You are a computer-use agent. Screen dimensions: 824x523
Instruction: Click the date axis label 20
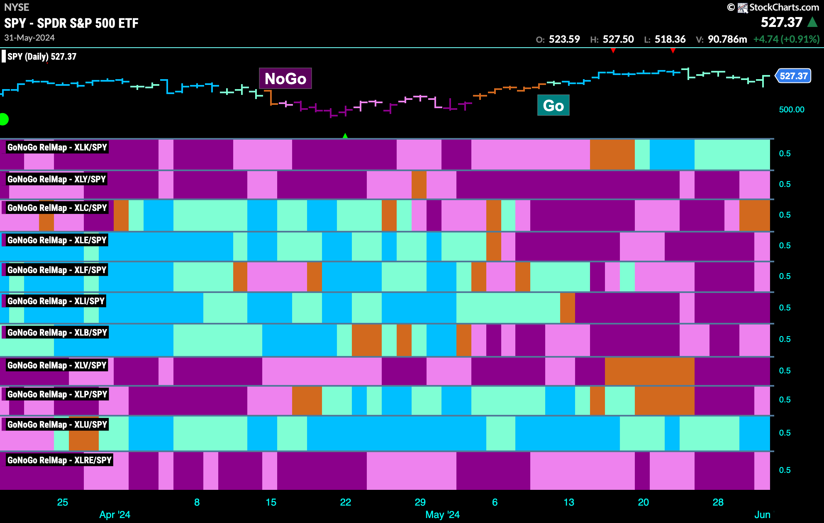pyautogui.click(x=644, y=502)
